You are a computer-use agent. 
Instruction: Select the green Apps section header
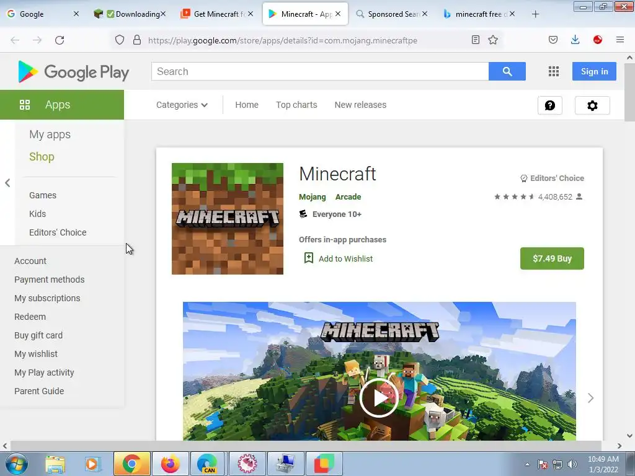[x=62, y=105]
